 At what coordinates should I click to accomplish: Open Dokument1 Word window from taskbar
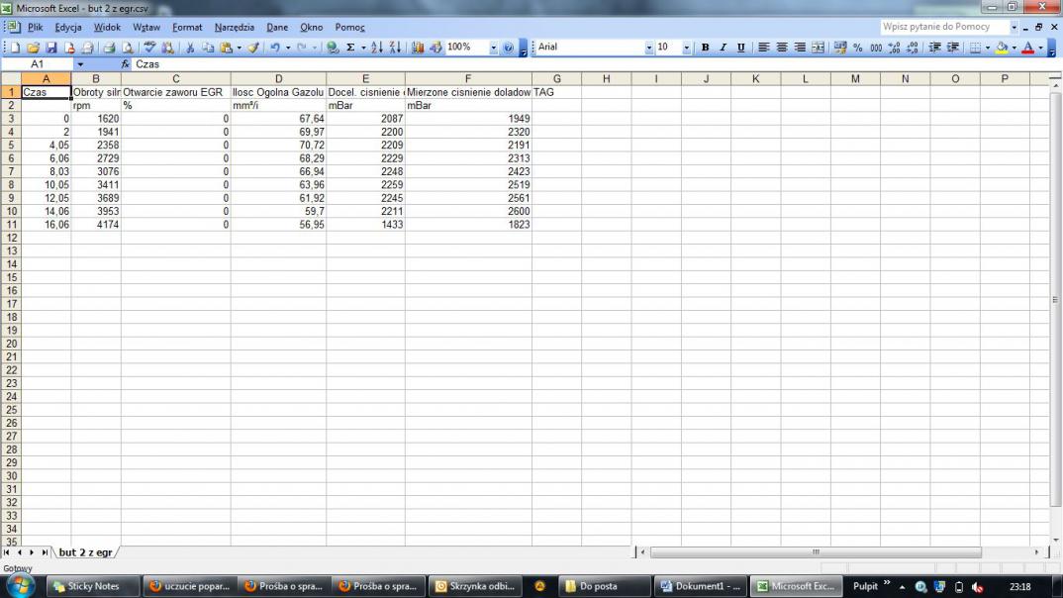(701, 586)
